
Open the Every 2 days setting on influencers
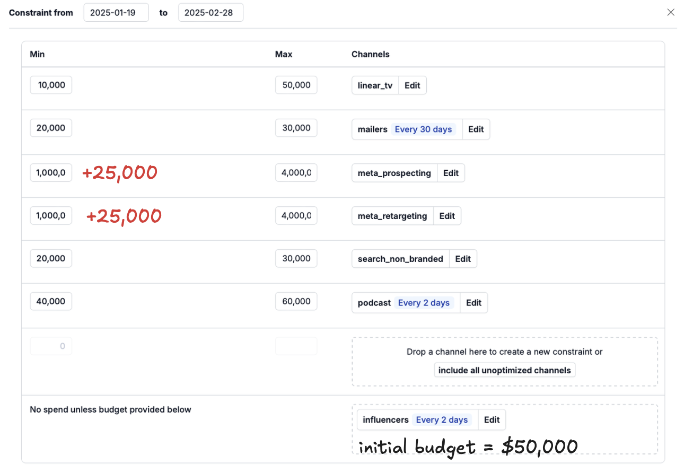(x=442, y=419)
